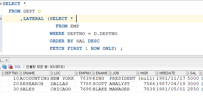
Task: Click the ORDER BY SAL DESC line
Action: point(75,41)
